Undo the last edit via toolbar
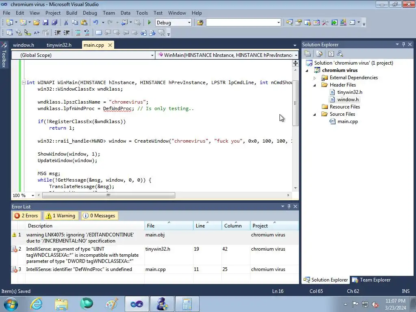The height and width of the screenshot is (312, 416). pyautogui.click(x=96, y=23)
